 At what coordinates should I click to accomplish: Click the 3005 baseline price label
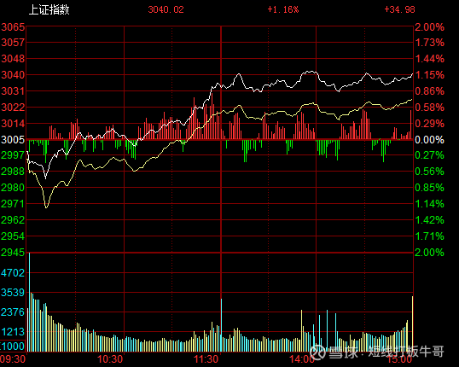(x=13, y=139)
